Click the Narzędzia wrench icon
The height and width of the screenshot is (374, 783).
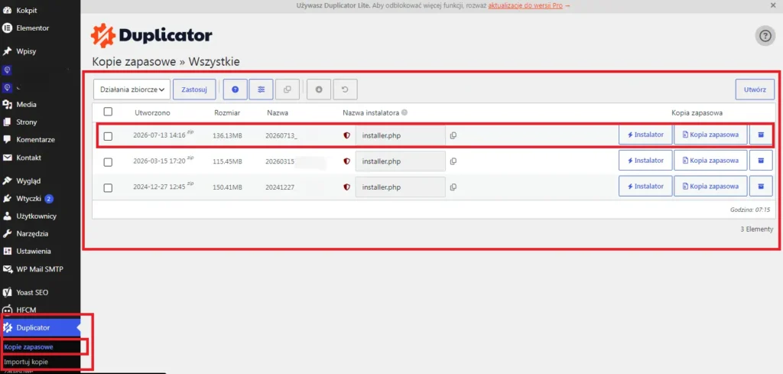pos(7,234)
